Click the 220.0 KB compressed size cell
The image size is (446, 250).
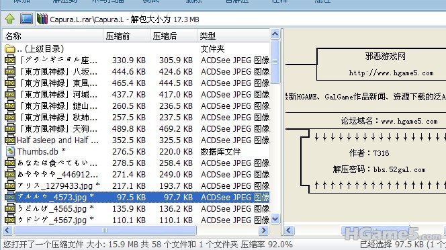coord(176,151)
